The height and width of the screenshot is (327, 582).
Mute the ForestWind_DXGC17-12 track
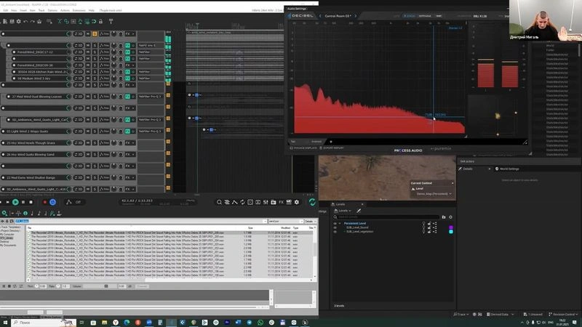(88, 52)
